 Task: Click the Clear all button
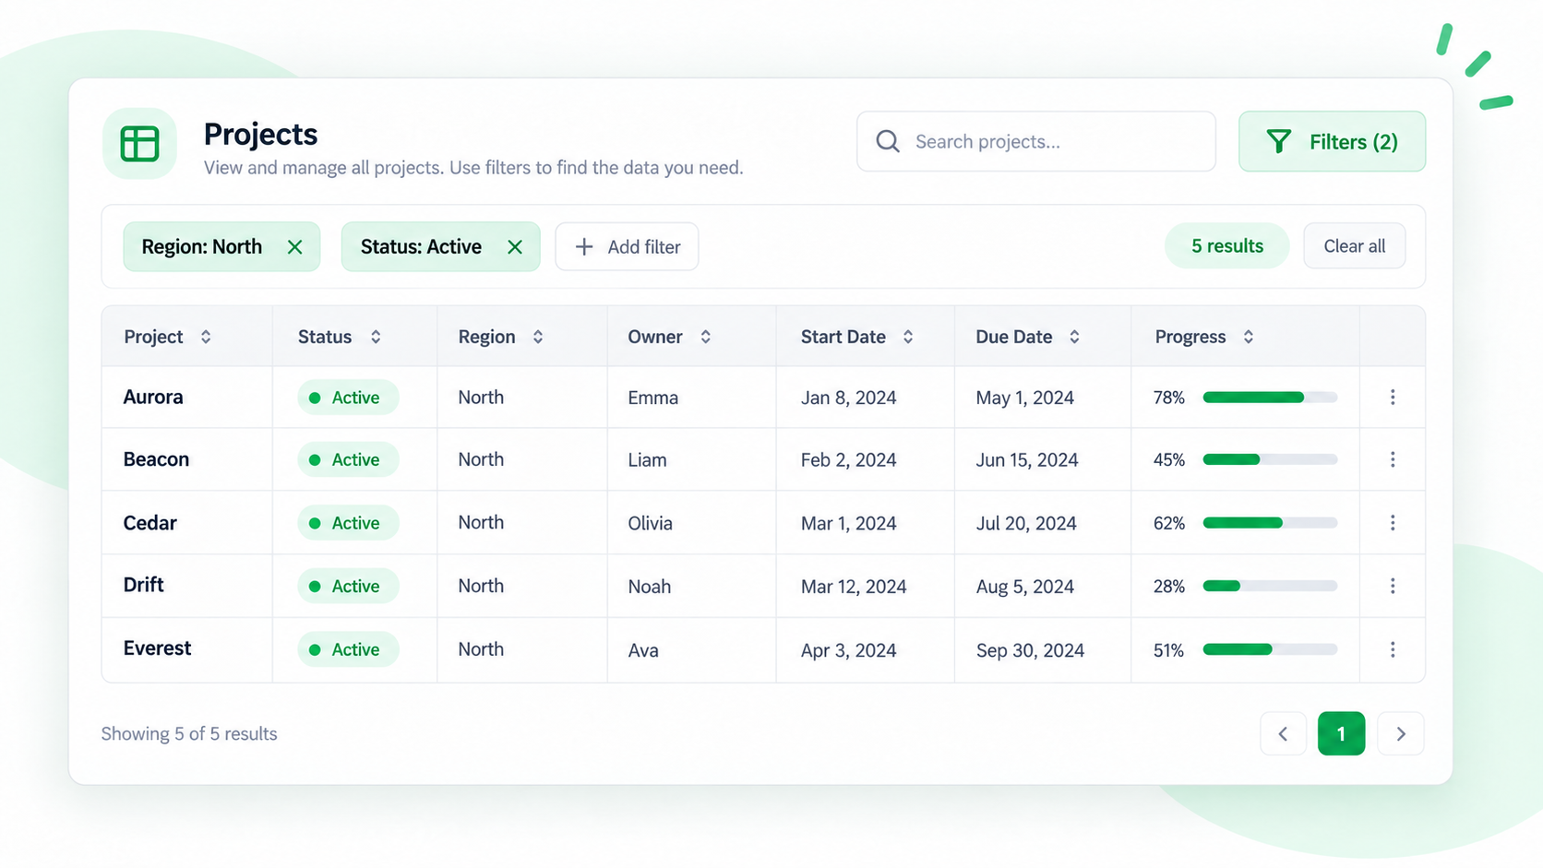pyautogui.click(x=1355, y=246)
